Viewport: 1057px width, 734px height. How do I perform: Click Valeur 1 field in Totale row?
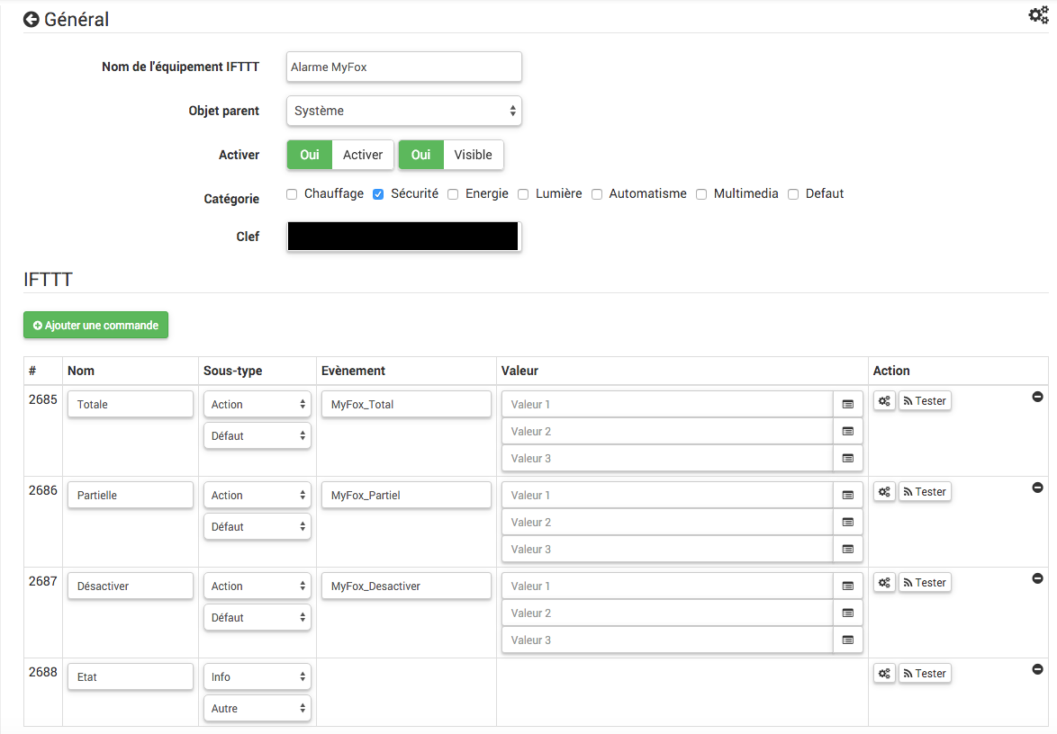coord(667,404)
